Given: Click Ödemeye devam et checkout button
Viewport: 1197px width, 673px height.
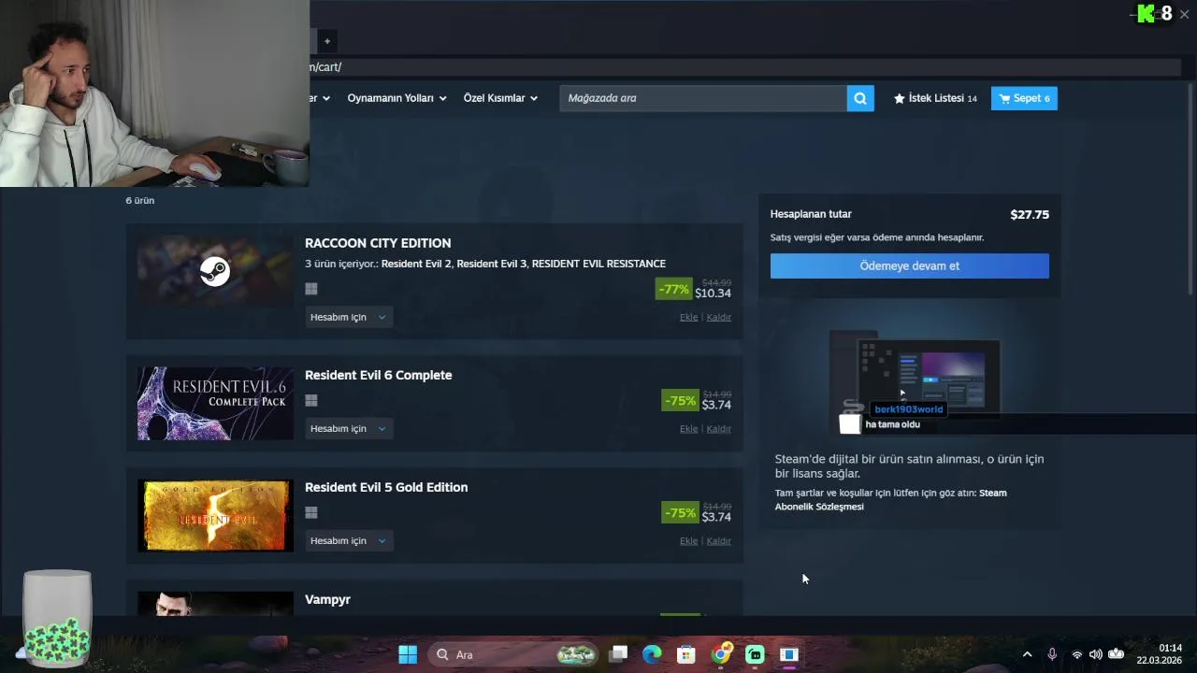Looking at the screenshot, I should click(x=909, y=265).
